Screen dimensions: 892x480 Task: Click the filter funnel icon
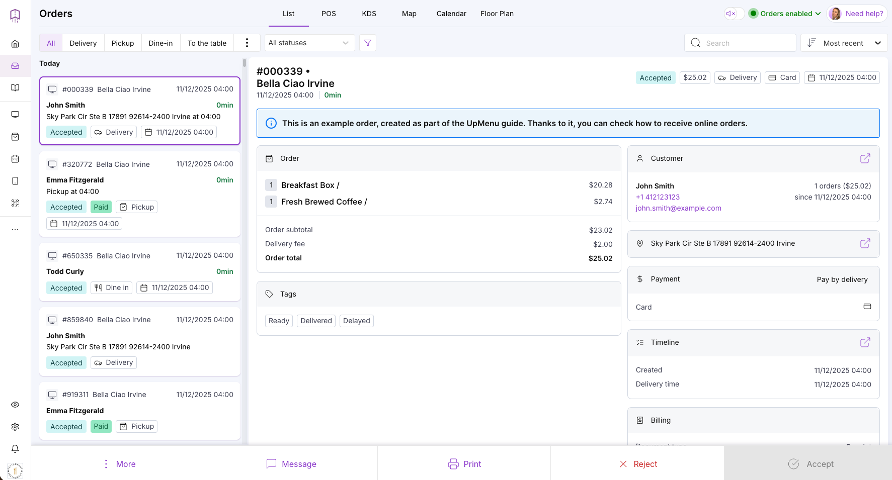(x=368, y=43)
